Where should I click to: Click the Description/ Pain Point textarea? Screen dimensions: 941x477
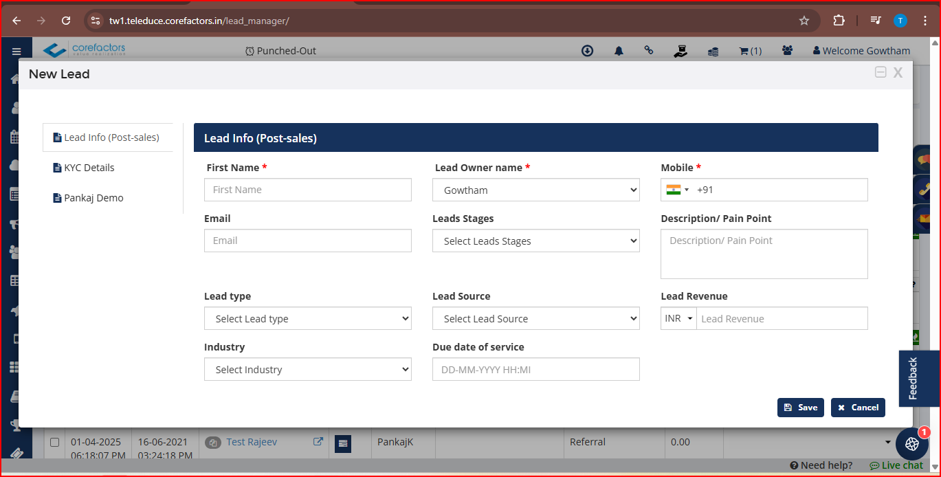[x=764, y=254]
